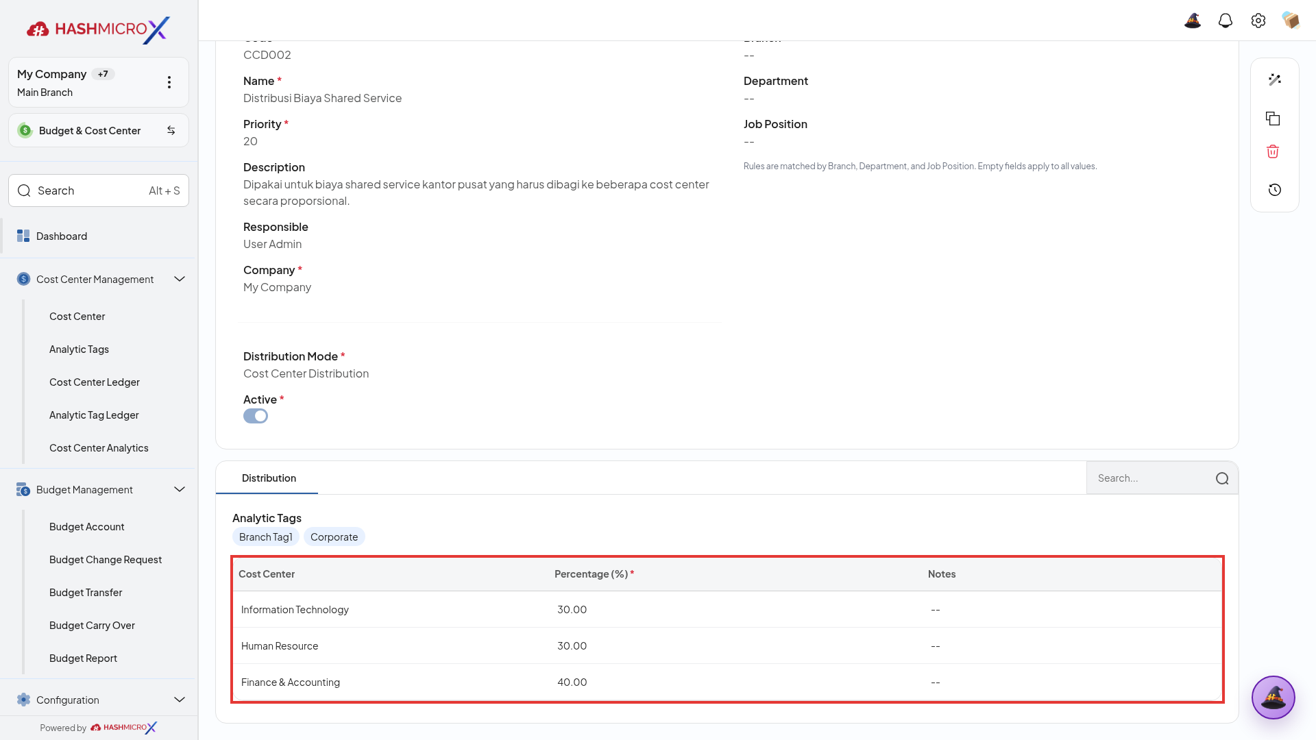This screenshot has height=740, width=1316.
Task: Switch to the Distribution tab
Action: coord(269,478)
